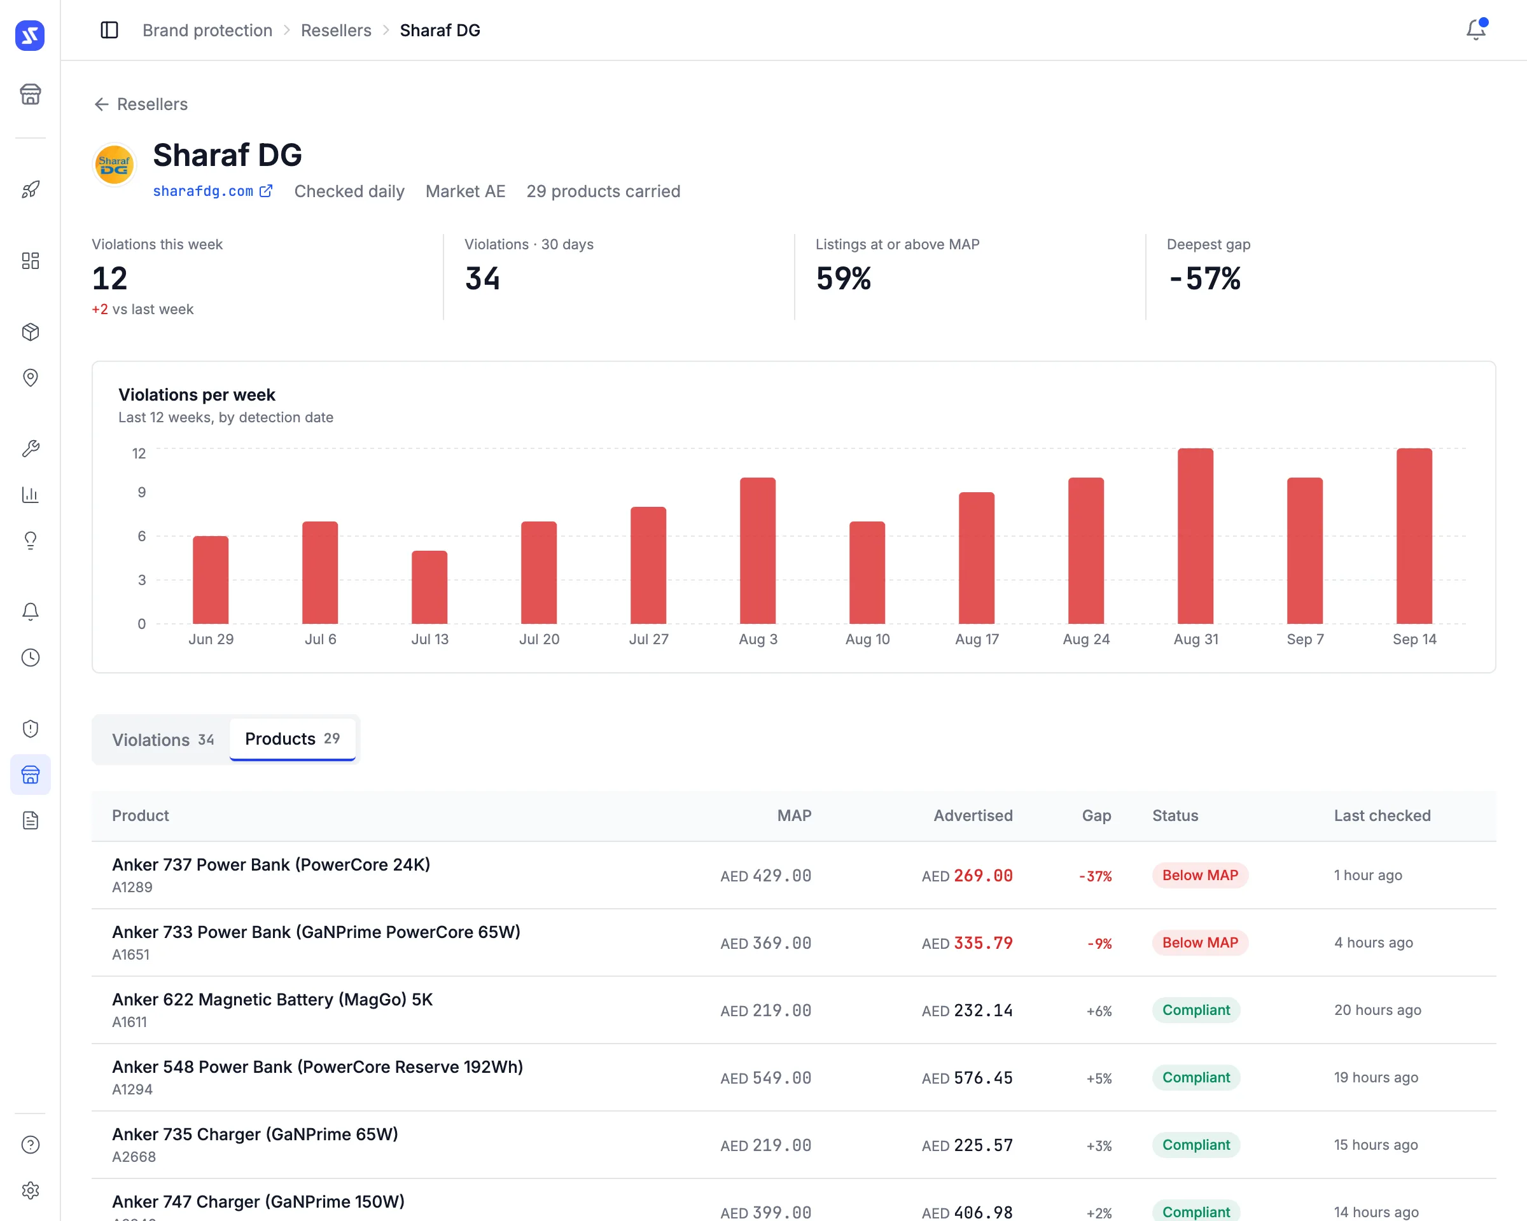The width and height of the screenshot is (1527, 1221).
Task: Open the bell alerts sidebar icon
Action: click(x=30, y=612)
